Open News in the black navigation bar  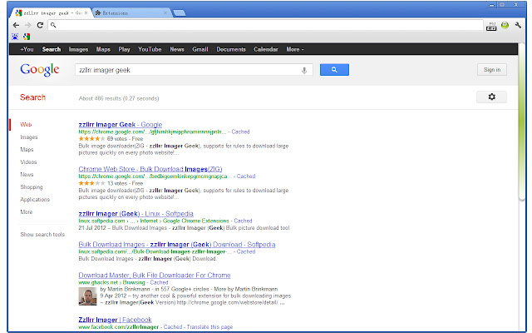pyautogui.click(x=177, y=49)
